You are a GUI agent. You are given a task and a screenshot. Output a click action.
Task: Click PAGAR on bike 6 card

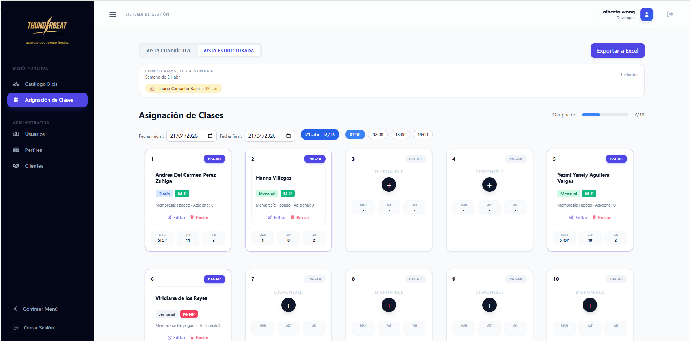(214, 279)
